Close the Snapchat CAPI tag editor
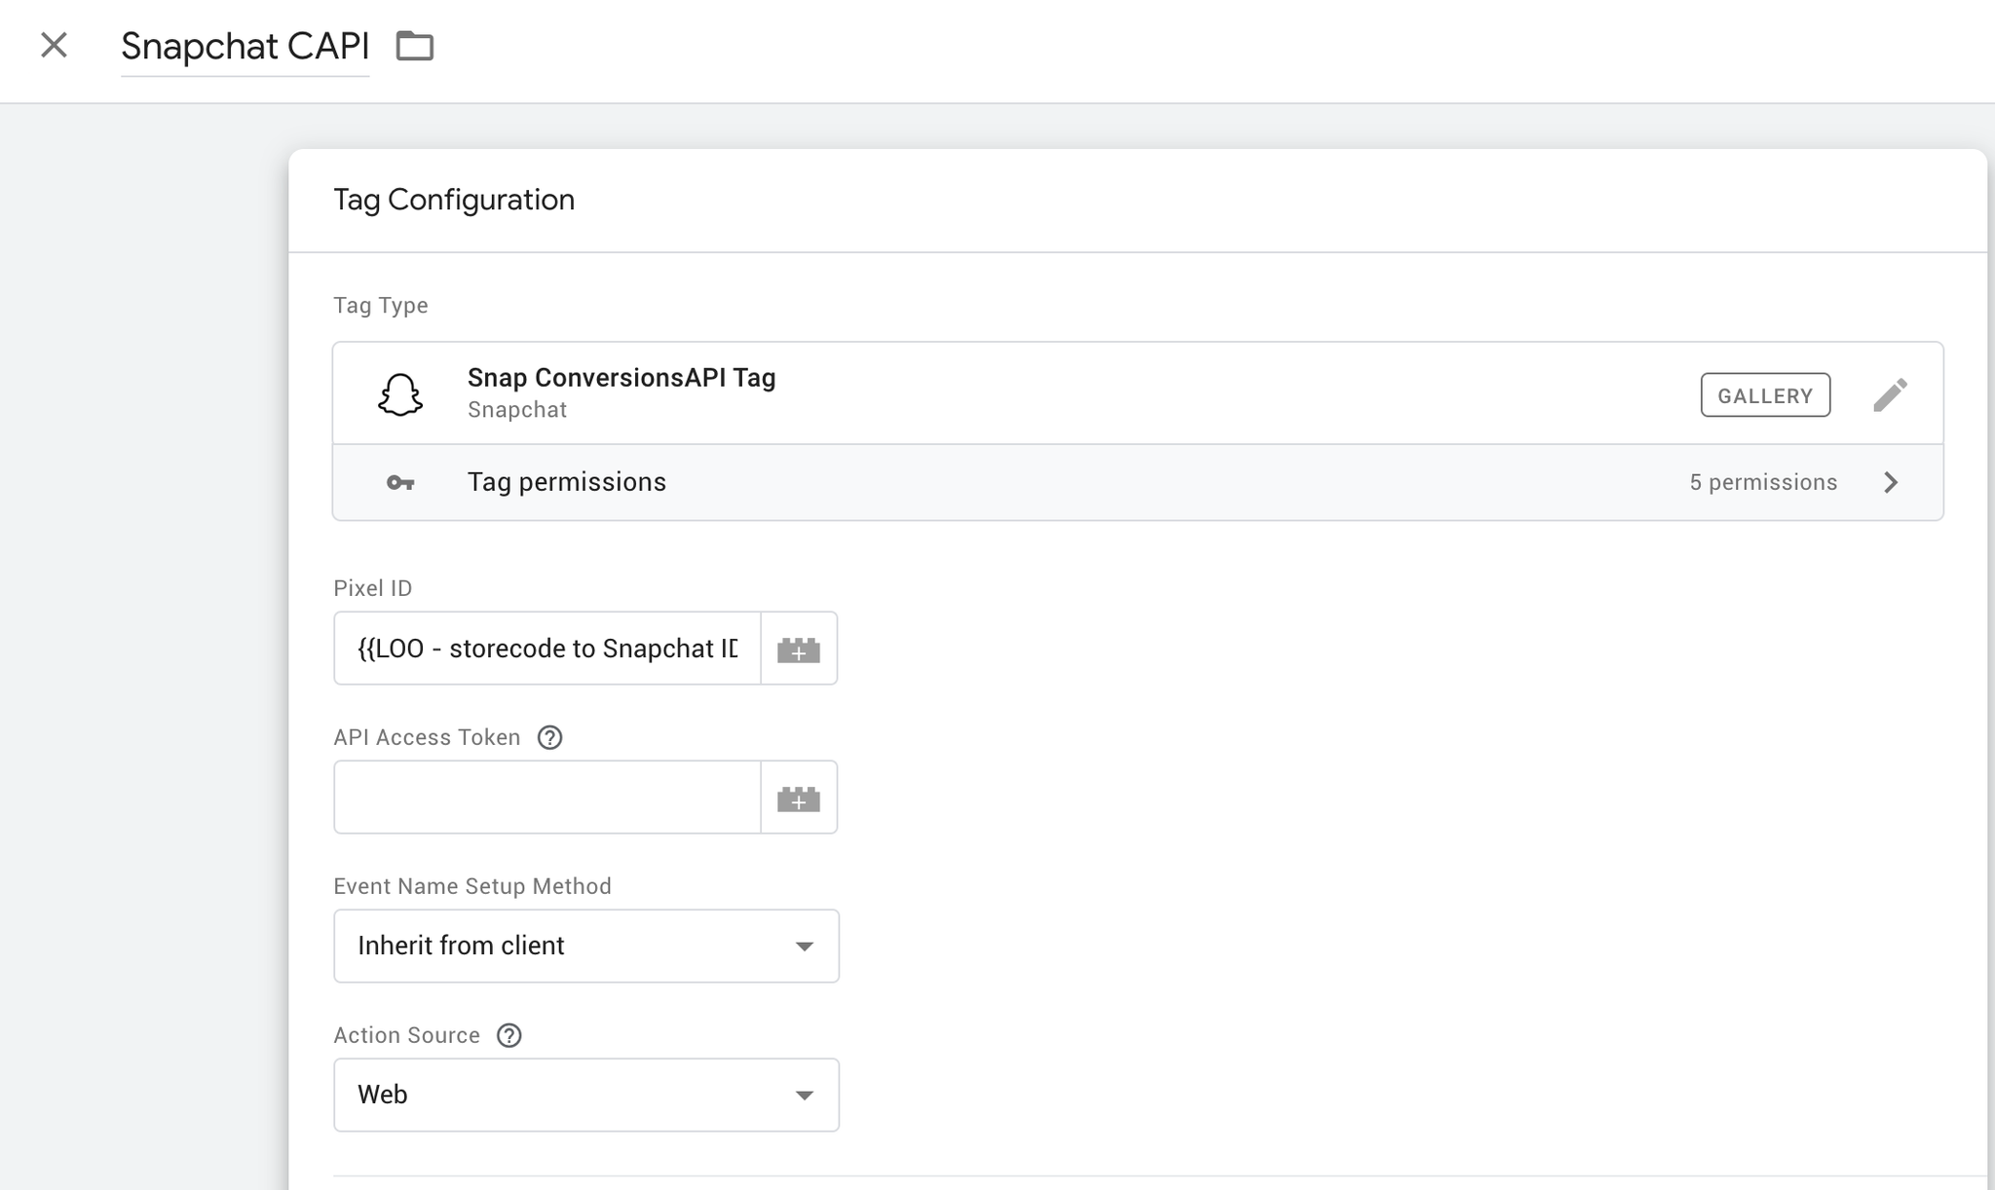 pyautogui.click(x=54, y=45)
